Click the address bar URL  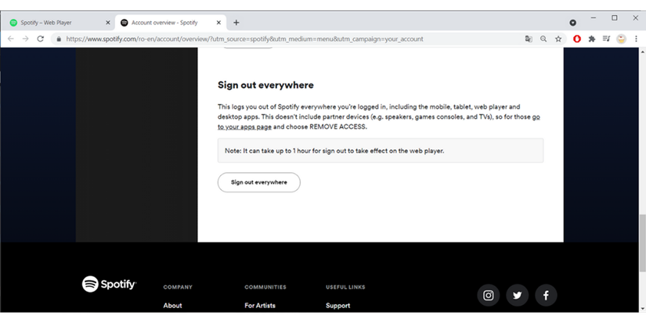245,39
